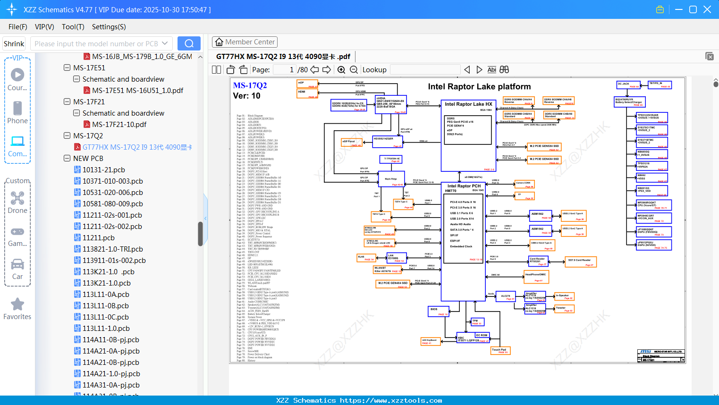Screen dimensions: 719x405
Task: Open the Game console category
Action: (17, 236)
